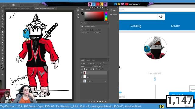Hide Layer 1 with its eye icon

tap(82, 73)
